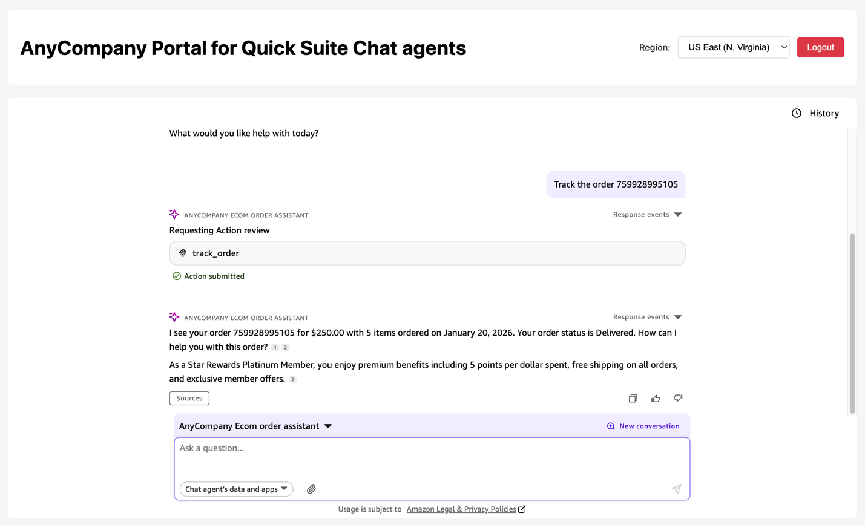The image size is (865, 525).
Task: Open Amazon Legal & Privacy Policies link
Action: 461,509
